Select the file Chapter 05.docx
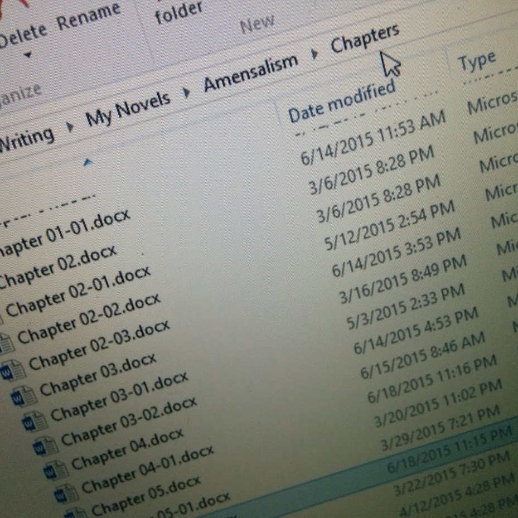Image resolution: width=518 pixels, height=518 pixels. 146,496
